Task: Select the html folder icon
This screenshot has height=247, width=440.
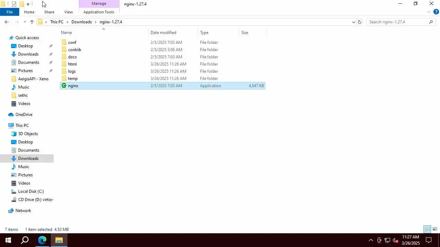Action: click(64, 64)
